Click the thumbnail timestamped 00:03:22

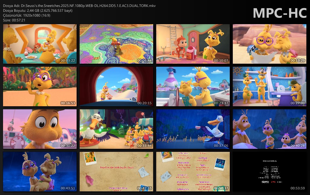(x=40, y=44)
